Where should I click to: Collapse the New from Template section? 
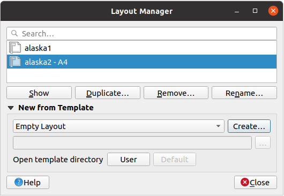11,108
